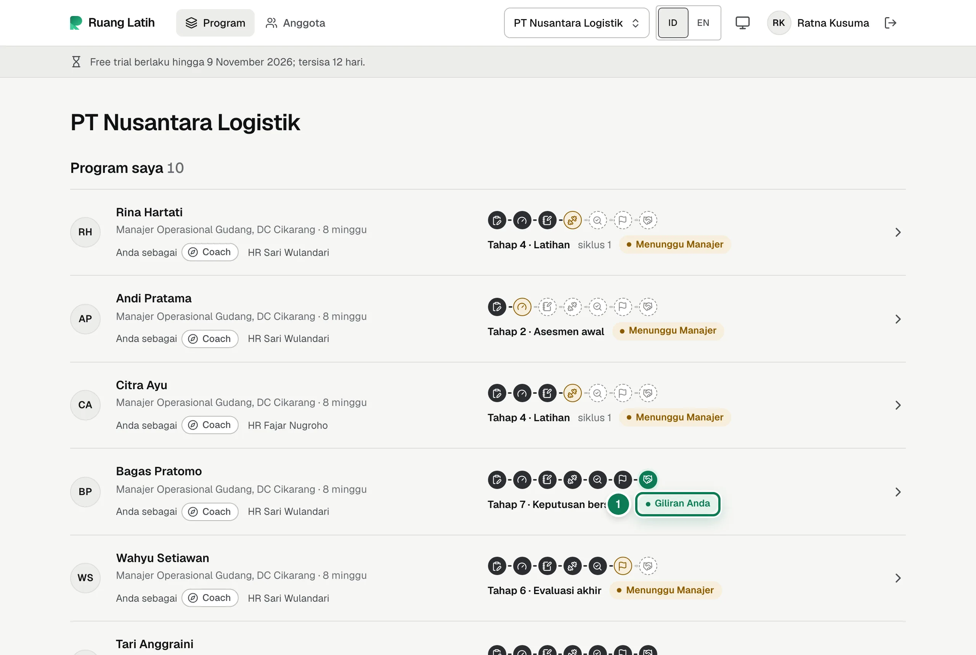Viewport: 976px width, 655px height.
Task: Click the Coach role badge for Andi Pratama
Action: (210, 339)
